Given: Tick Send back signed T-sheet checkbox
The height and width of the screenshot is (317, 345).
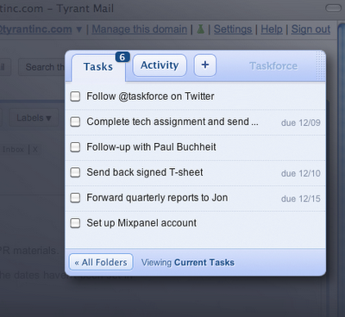Looking at the screenshot, I should [x=75, y=172].
